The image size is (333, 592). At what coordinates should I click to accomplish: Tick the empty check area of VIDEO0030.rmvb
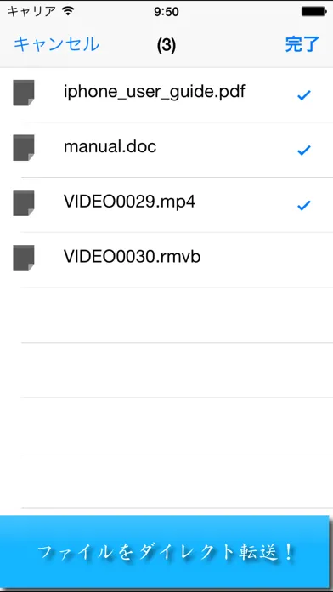[x=303, y=259]
